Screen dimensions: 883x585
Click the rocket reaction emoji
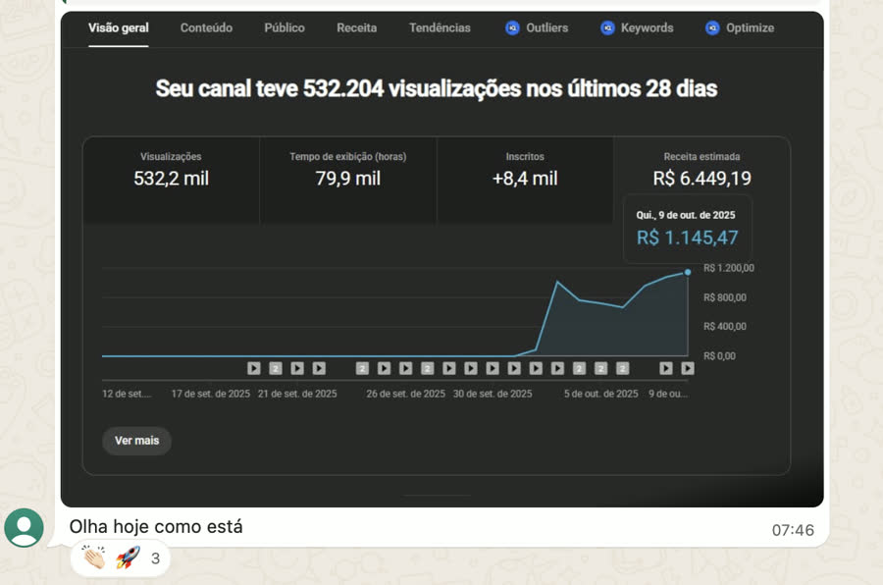point(128,558)
